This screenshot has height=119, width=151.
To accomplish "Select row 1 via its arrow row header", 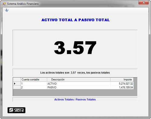I will click(17, 84).
